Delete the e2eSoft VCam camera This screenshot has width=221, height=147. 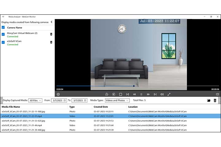51,42
